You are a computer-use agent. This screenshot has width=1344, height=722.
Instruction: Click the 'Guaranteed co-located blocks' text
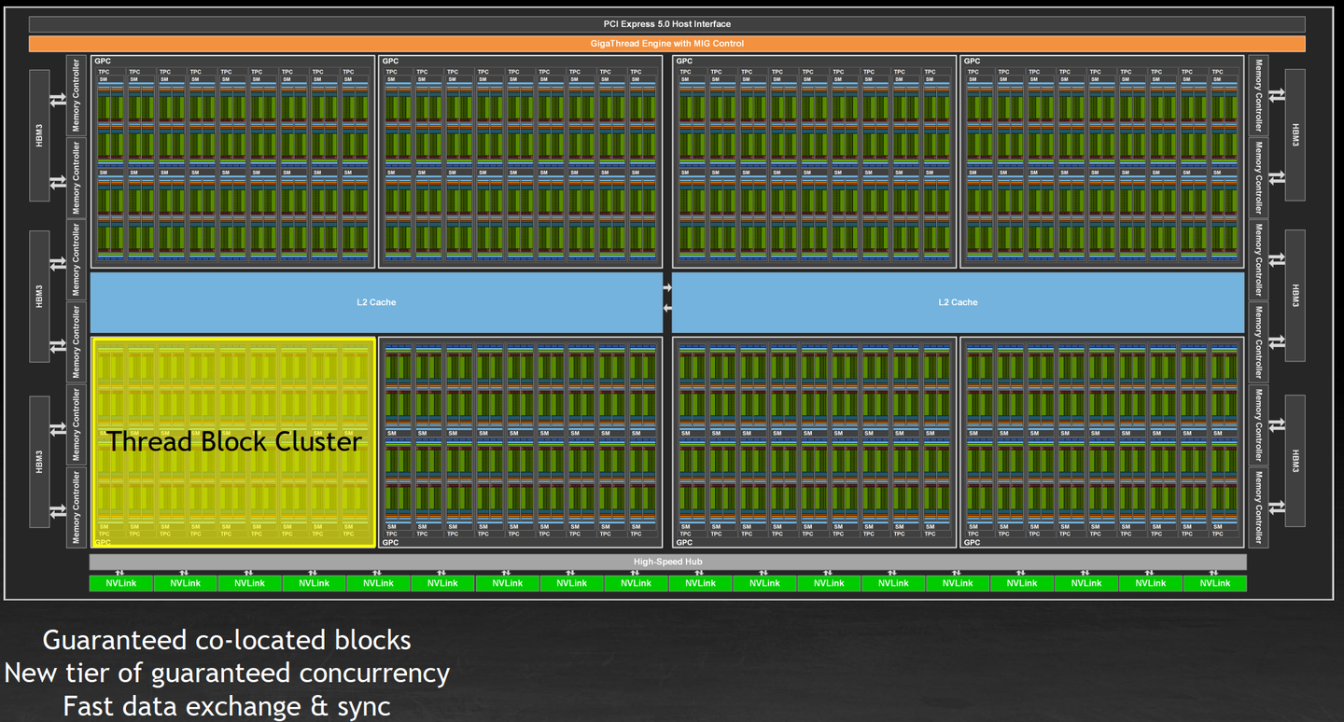[227, 641]
